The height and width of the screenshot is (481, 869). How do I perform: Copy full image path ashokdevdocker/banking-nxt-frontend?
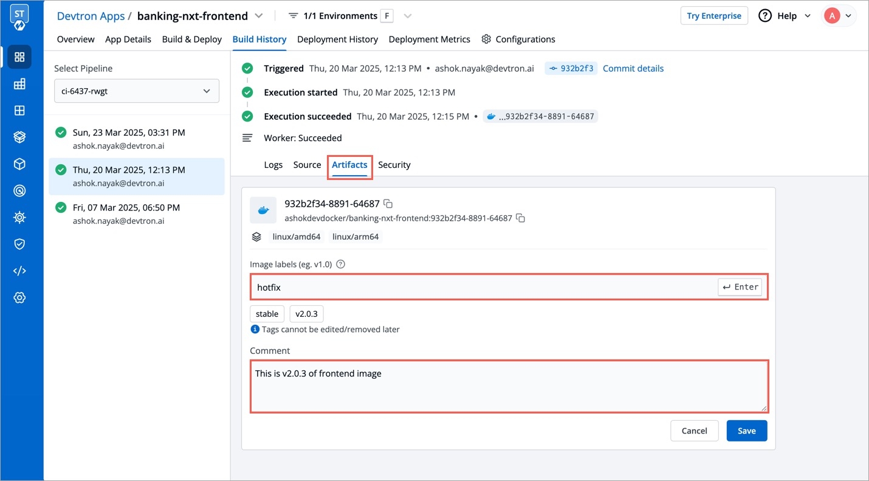pos(520,218)
